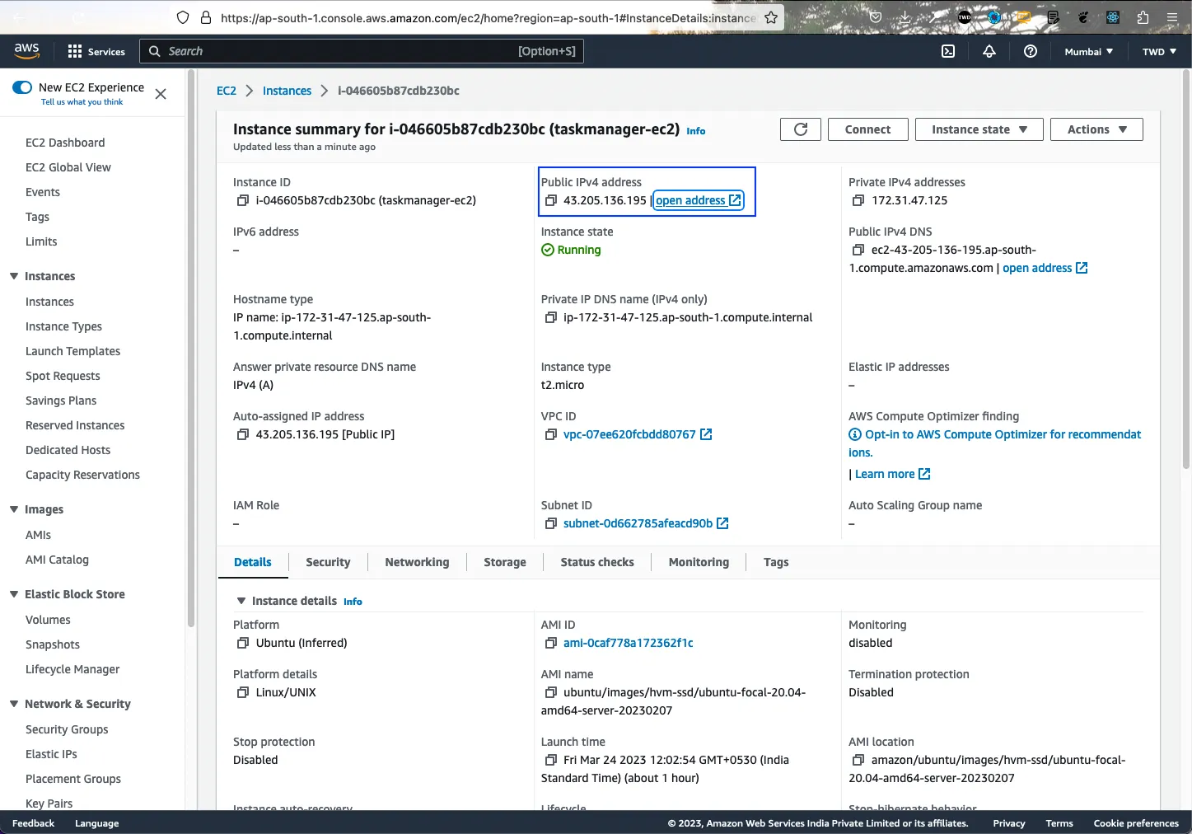Collapse the Elastic Block Store section

(14, 594)
